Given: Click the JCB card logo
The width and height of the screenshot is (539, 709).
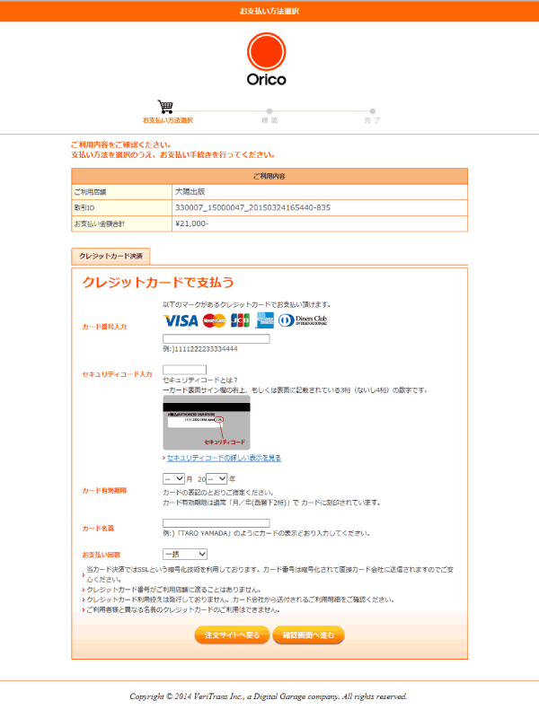Looking at the screenshot, I should (240, 320).
